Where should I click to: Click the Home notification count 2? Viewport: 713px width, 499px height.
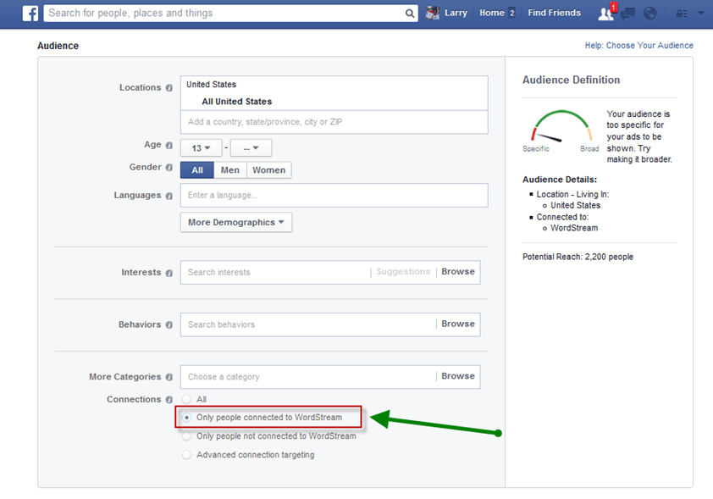[x=512, y=13]
